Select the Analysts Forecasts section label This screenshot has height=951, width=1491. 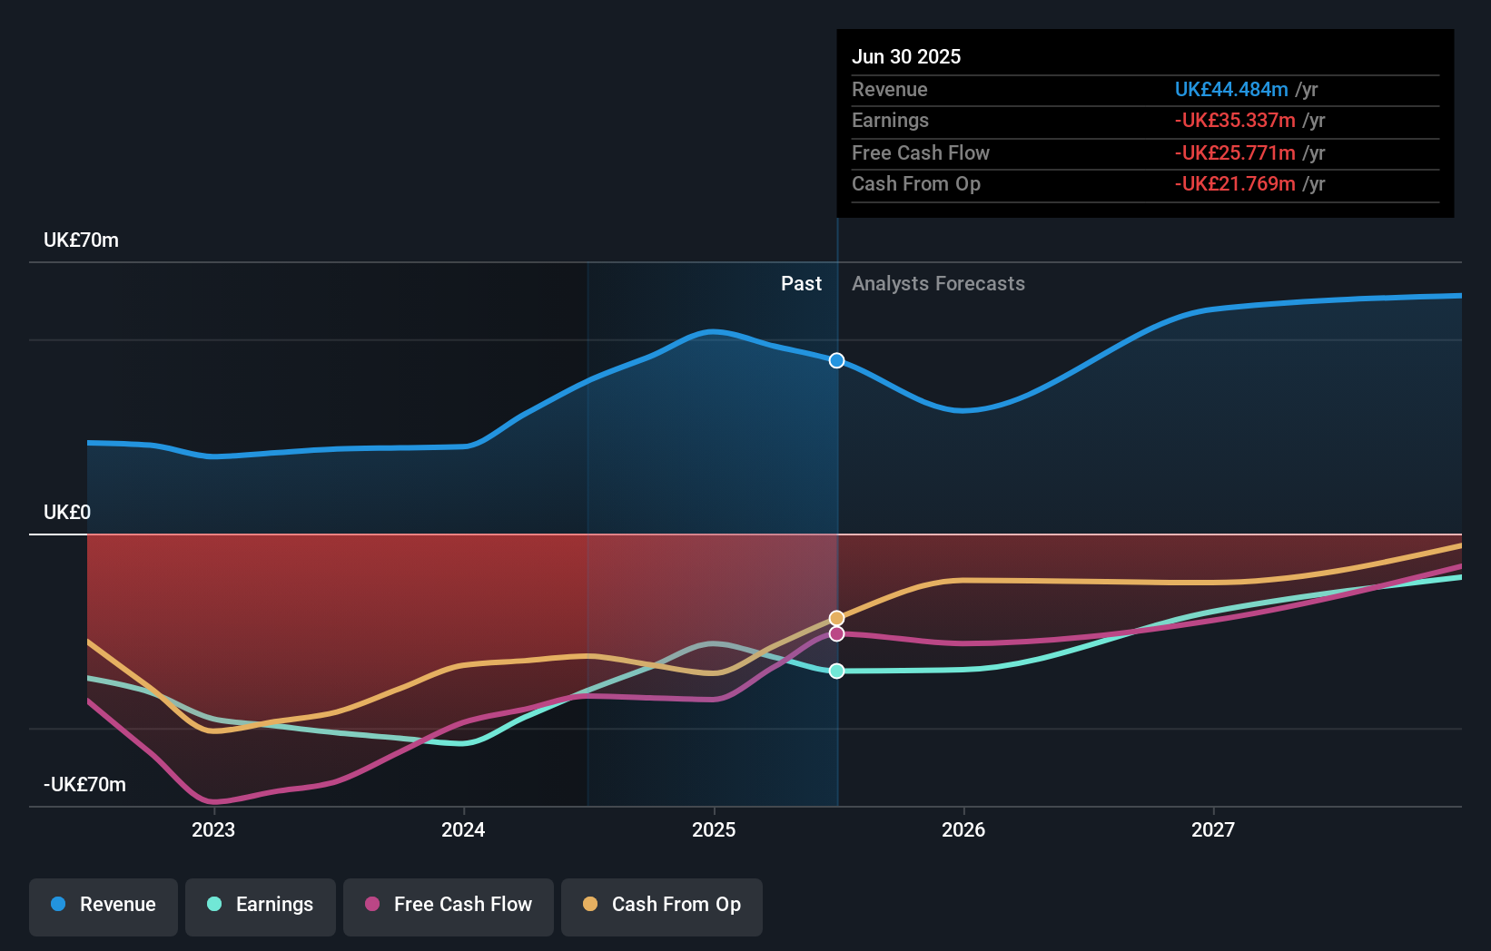point(938,283)
